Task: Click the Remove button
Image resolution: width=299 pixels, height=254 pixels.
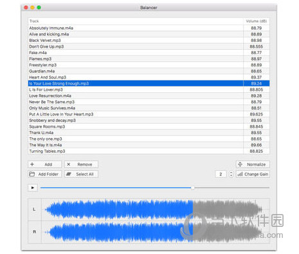Action: click(81, 164)
